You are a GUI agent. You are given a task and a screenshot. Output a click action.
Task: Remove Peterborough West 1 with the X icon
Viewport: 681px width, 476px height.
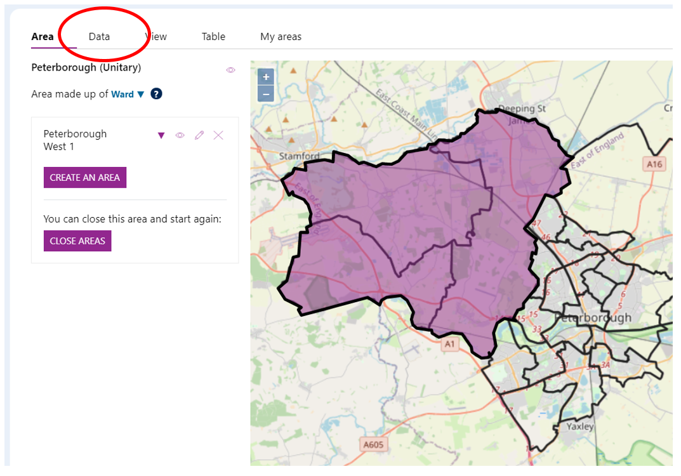tap(218, 135)
